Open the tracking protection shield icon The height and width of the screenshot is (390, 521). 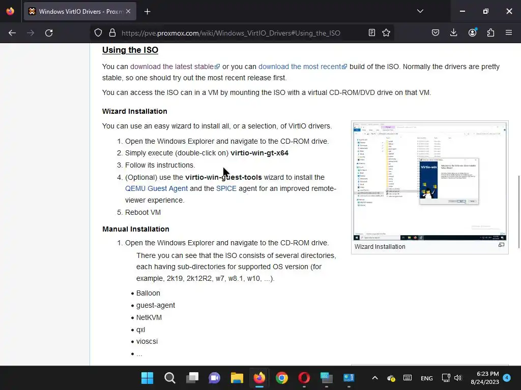[x=98, y=33]
